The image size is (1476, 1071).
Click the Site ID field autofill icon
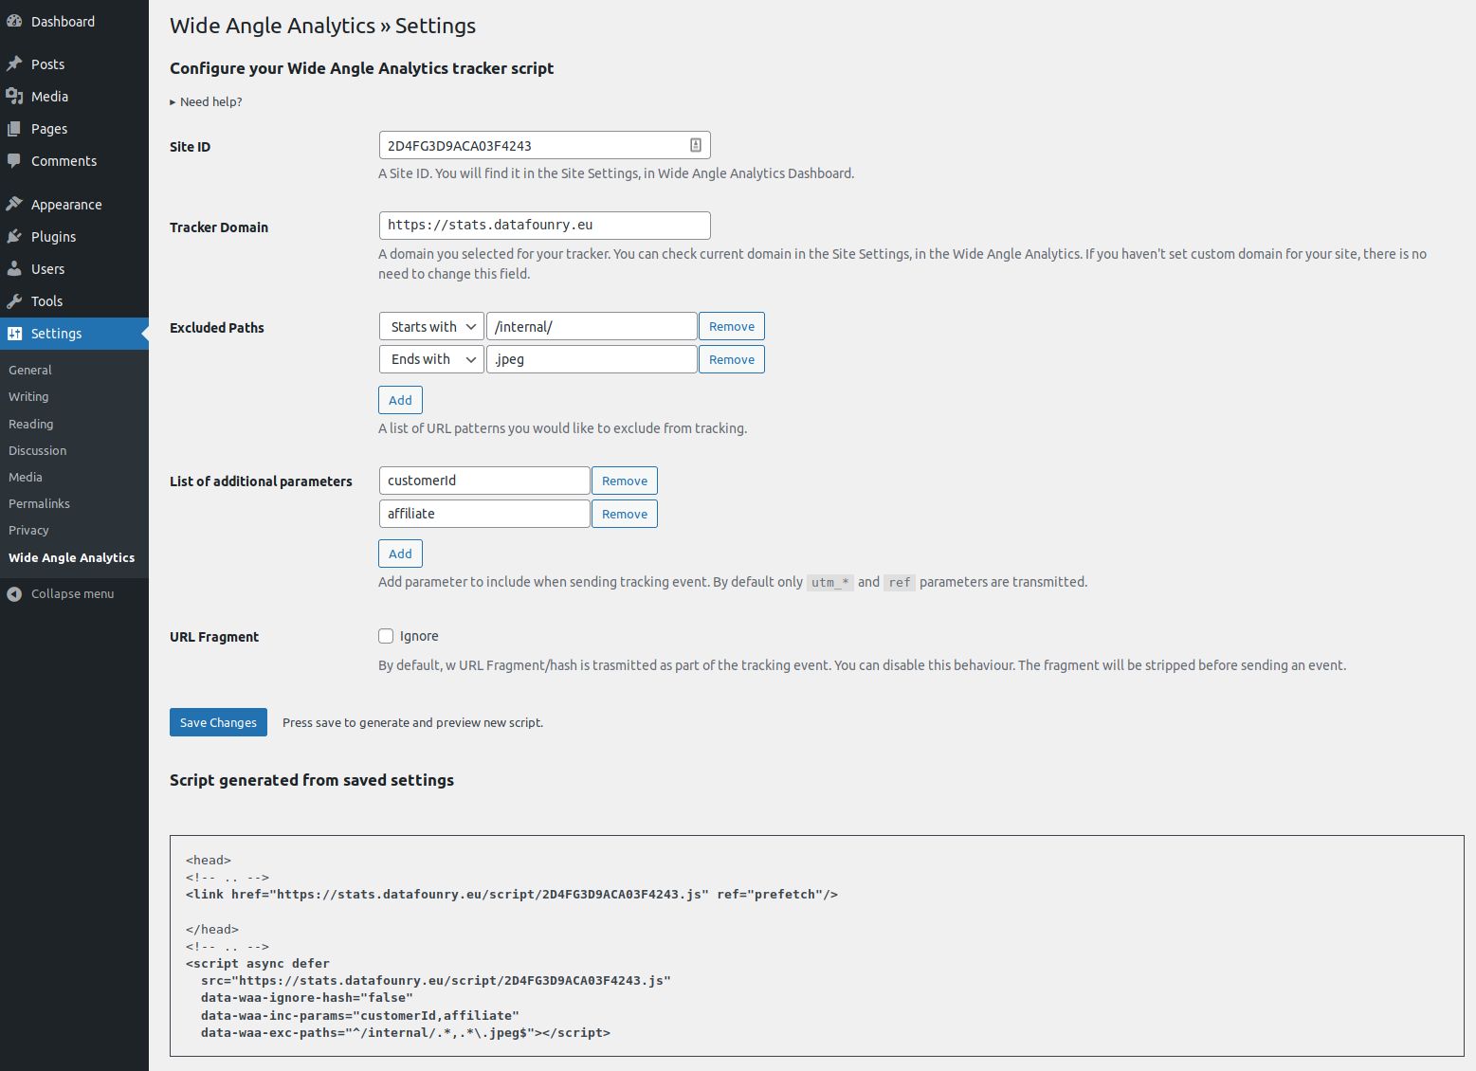click(695, 145)
